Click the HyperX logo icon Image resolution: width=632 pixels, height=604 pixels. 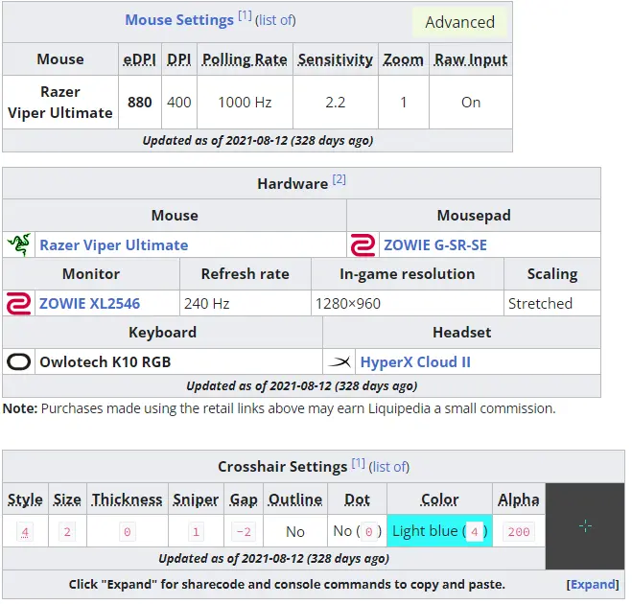[339, 361]
